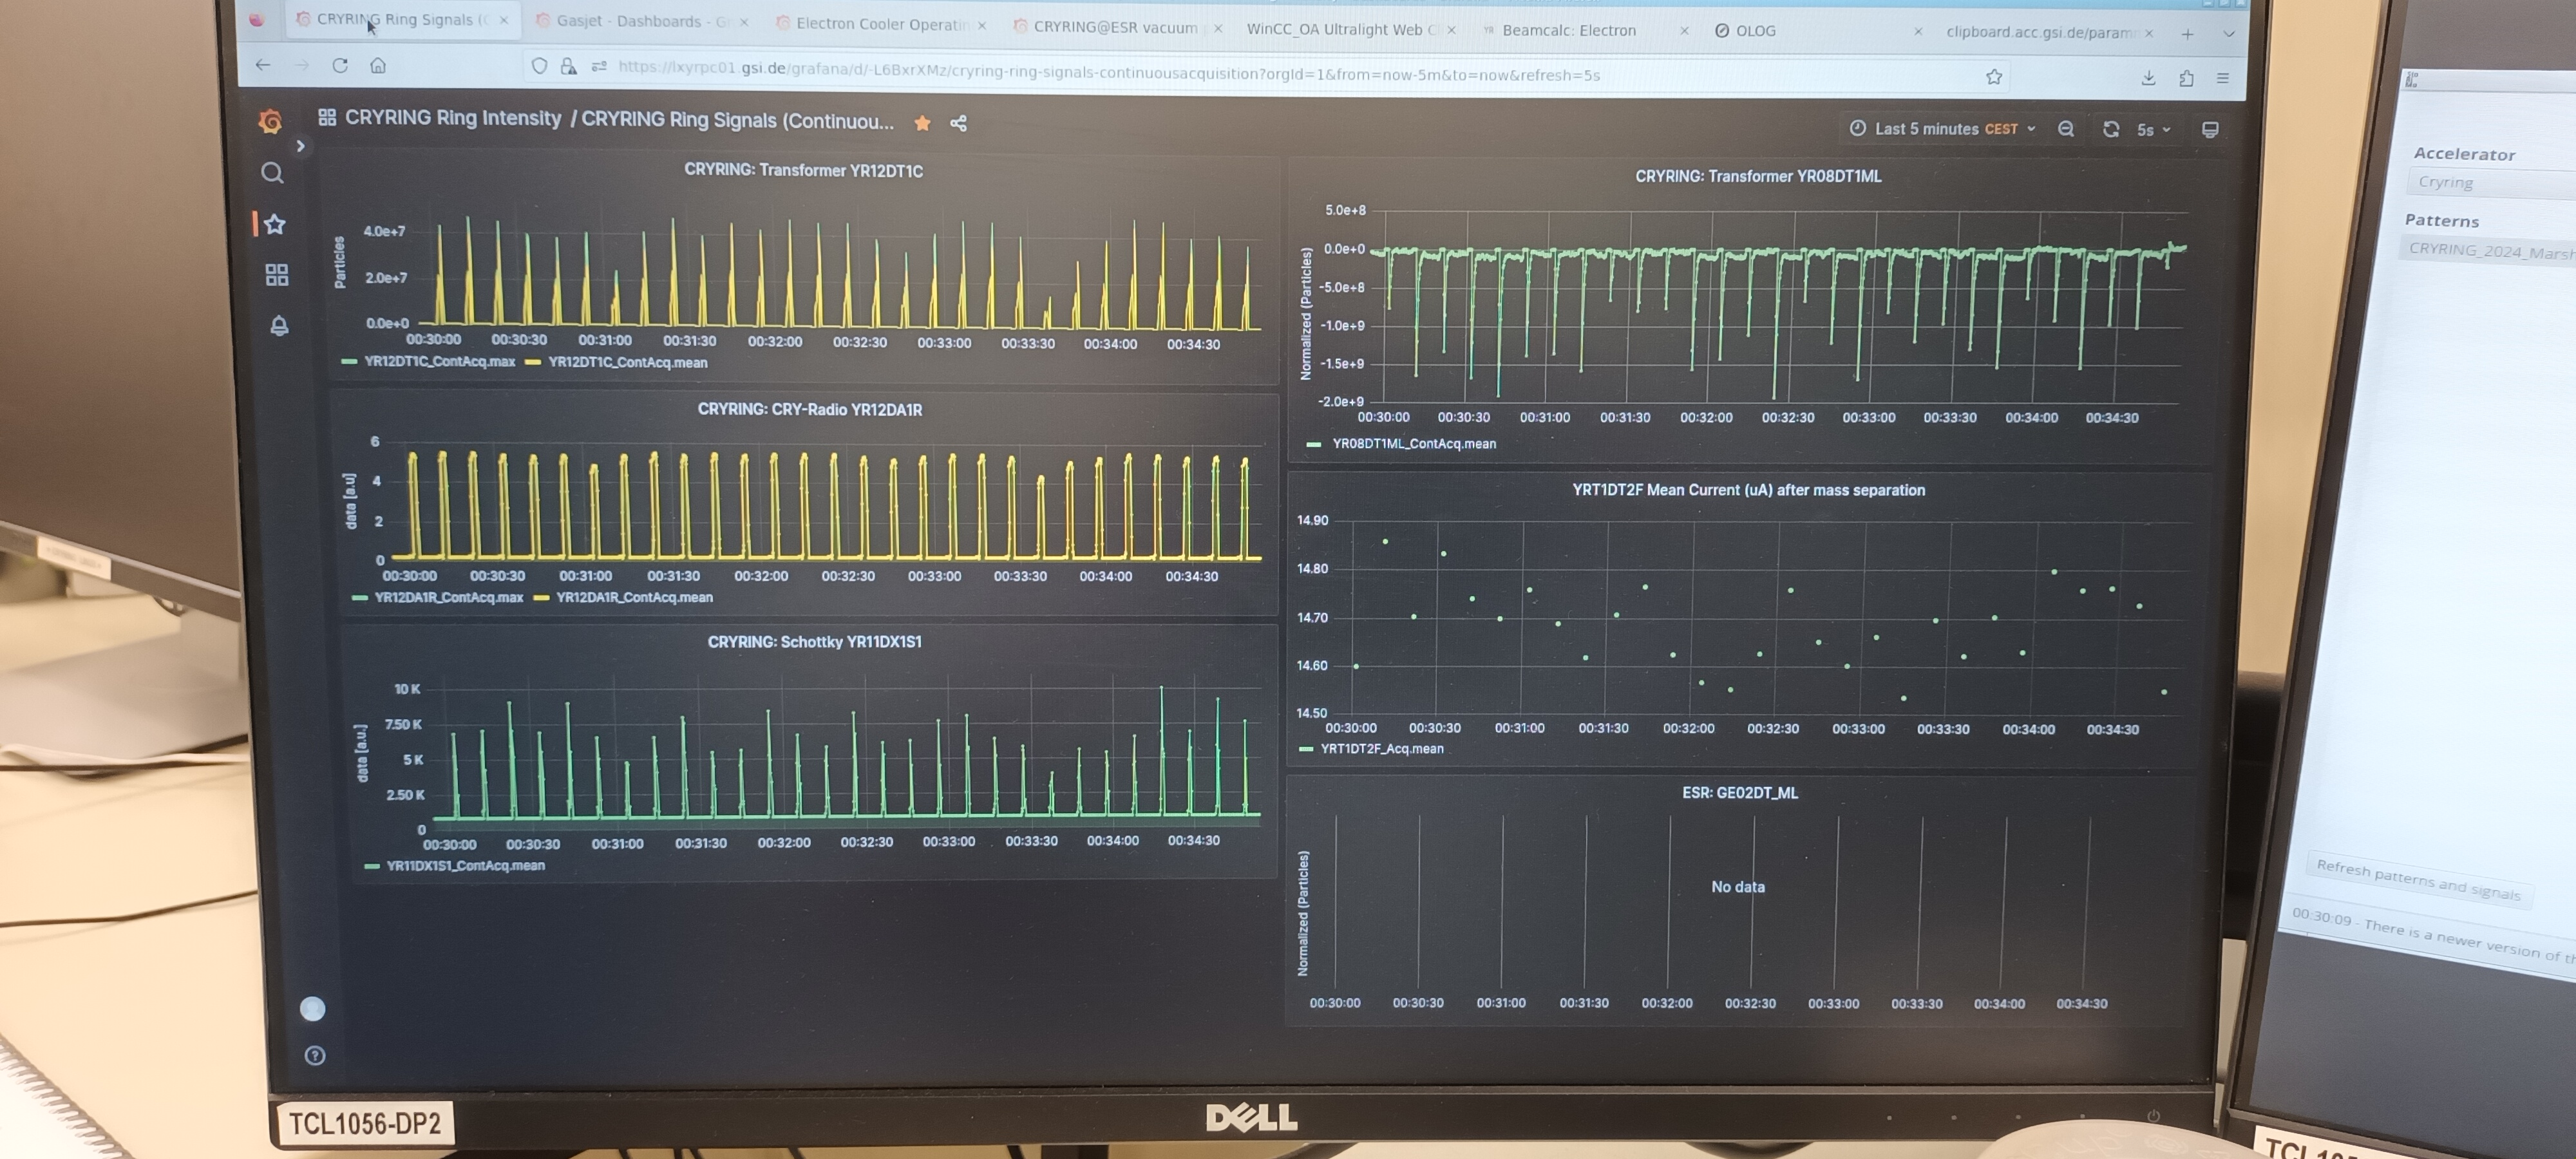
Task: Toggle YR08DT1ML_ContAcq.mean legend series
Action: tap(1413, 443)
